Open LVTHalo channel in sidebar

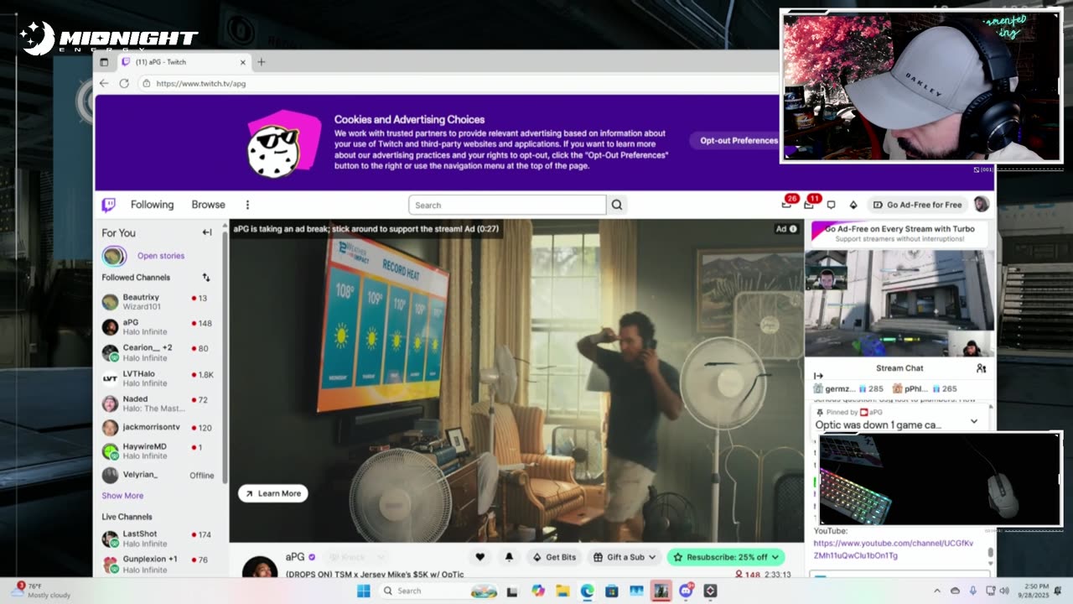tap(158, 378)
